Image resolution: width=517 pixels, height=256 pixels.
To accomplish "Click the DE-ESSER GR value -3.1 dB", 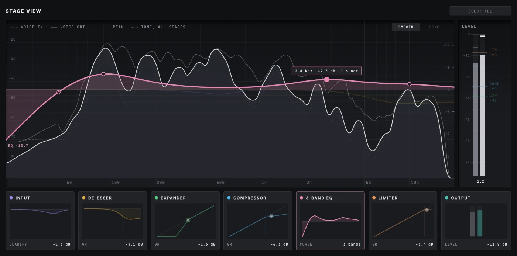I will (134, 245).
